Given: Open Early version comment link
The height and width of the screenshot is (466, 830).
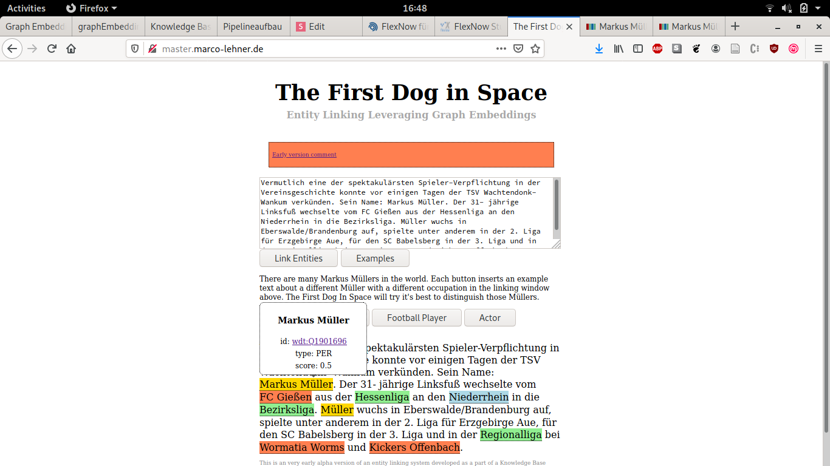Looking at the screenshot, I should click(x=304, y=154).
